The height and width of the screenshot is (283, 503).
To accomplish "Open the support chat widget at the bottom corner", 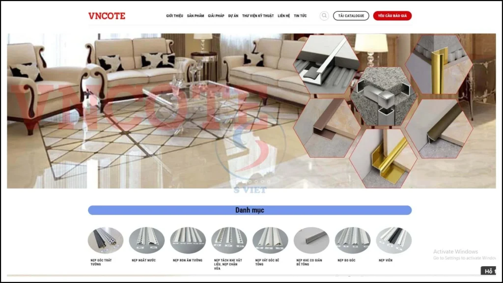I will click(x=488, y=271).
